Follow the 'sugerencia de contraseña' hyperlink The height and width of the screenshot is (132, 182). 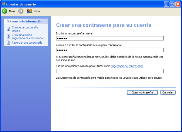pos(127,66)
